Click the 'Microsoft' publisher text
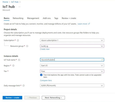The image size is (115, 102). click(6, 10)
